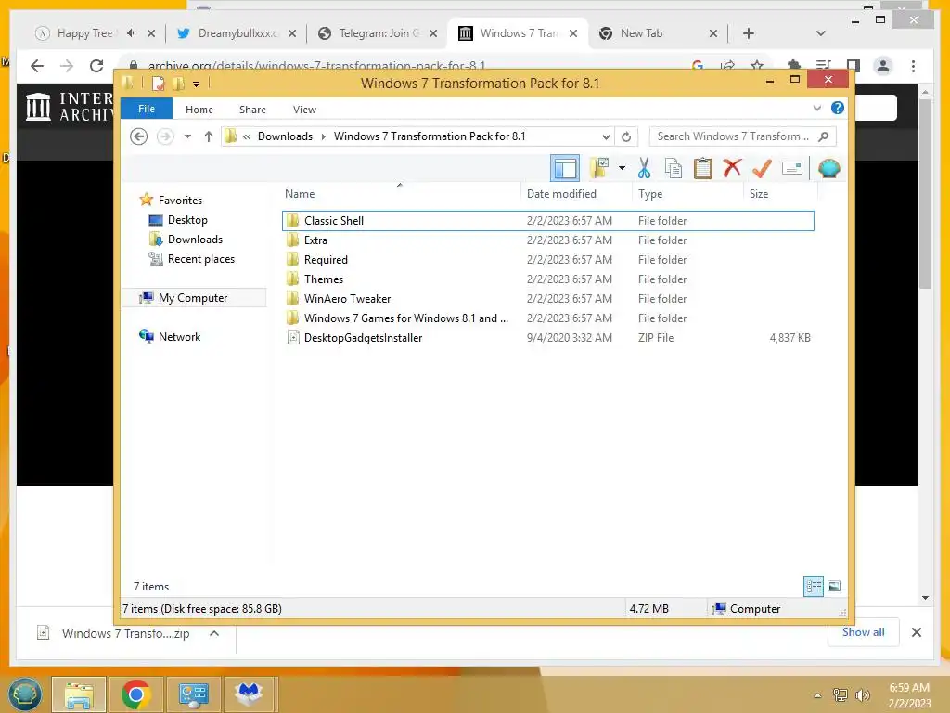
Task: Click the Properties quick access toolbar icon
Action: click(158, 83)
